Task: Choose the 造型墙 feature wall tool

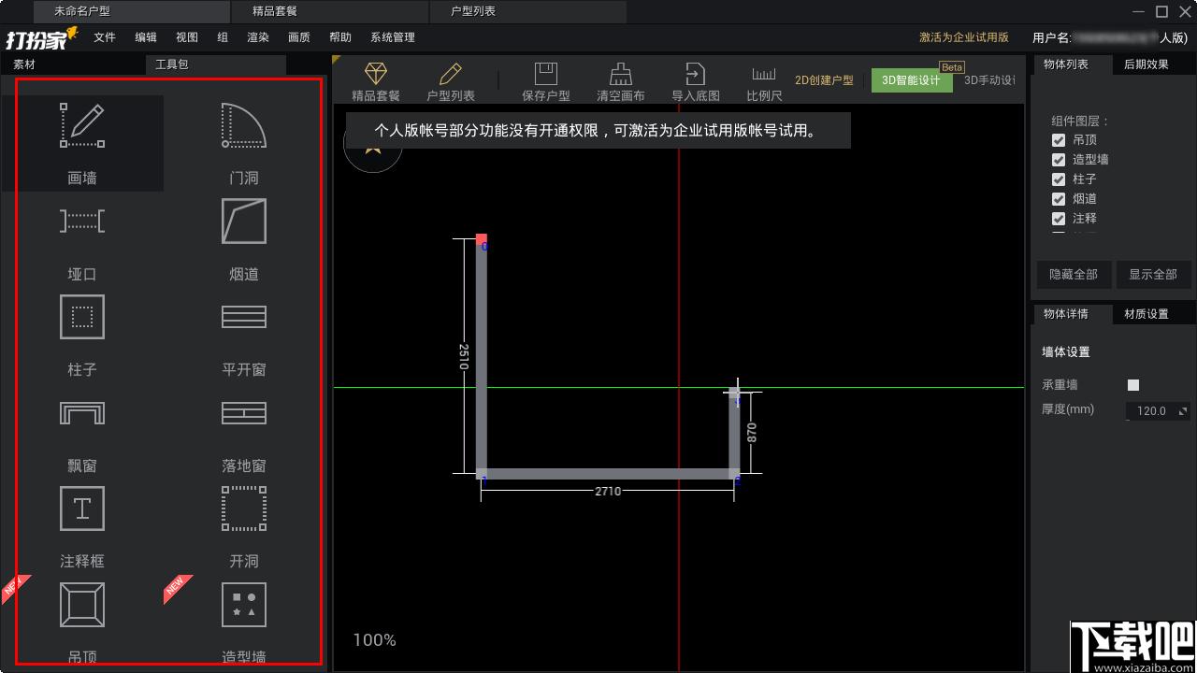Action: (244, 622)
